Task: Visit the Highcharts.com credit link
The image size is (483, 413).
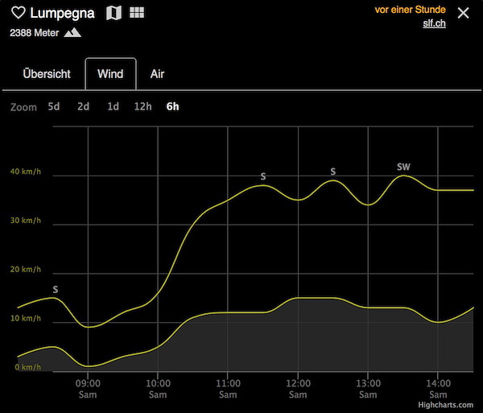Action: click(445, 405)
